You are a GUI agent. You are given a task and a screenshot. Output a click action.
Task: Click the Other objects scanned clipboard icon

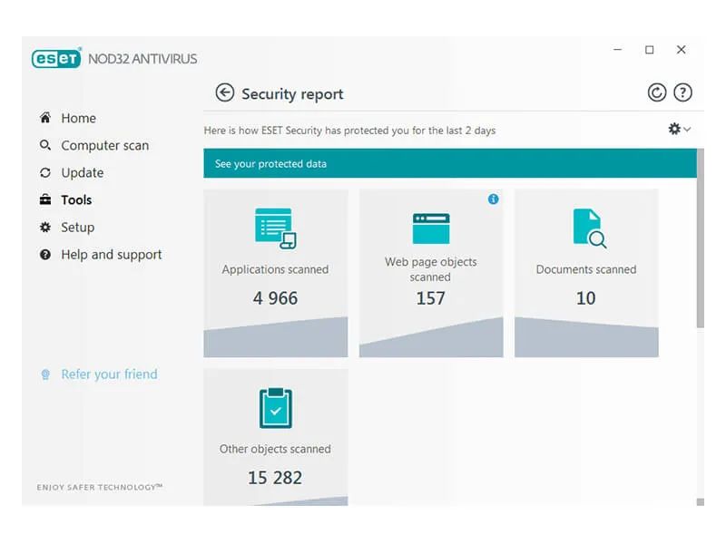click(276, 408)
